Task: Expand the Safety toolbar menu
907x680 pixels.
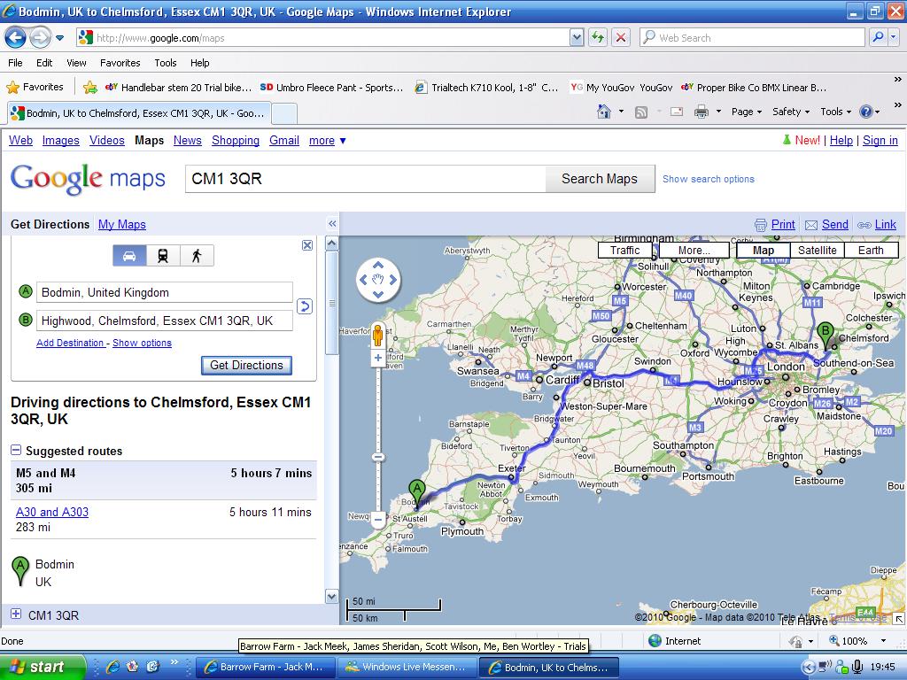Action: (791, 112)
